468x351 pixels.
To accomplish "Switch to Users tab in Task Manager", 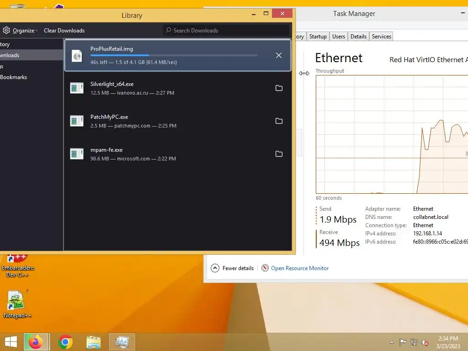I will (x=339, y=37).
